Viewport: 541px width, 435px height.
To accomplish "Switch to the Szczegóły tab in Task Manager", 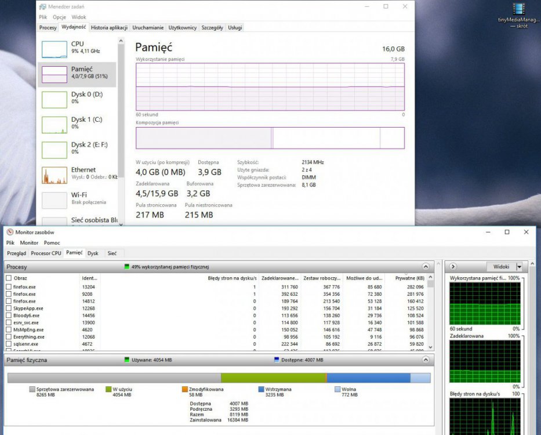I will [212, 27].
